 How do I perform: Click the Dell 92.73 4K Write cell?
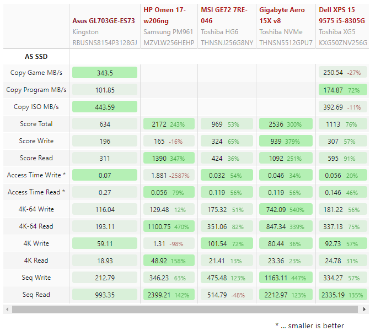click(342, 243)
